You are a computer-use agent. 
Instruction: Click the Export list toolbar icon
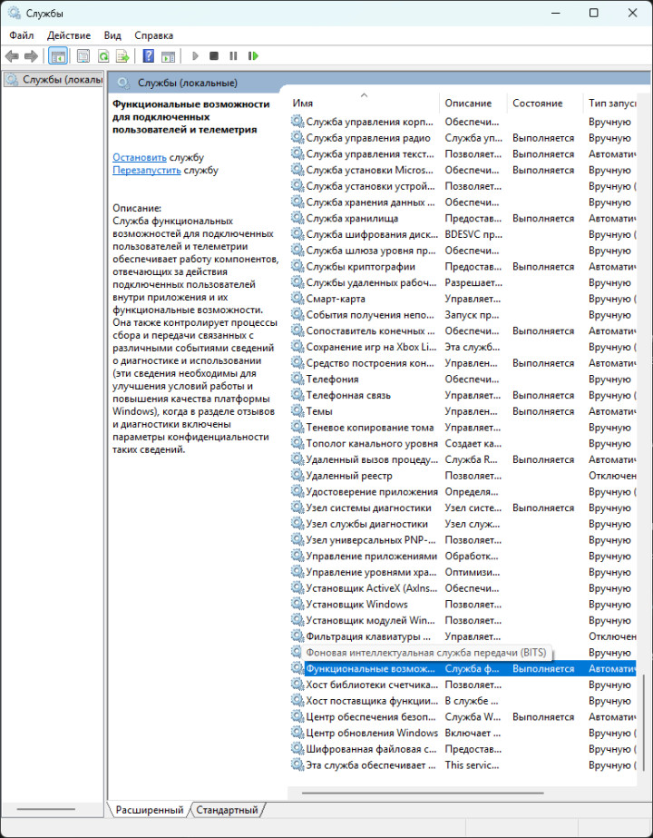click(122, 56)
